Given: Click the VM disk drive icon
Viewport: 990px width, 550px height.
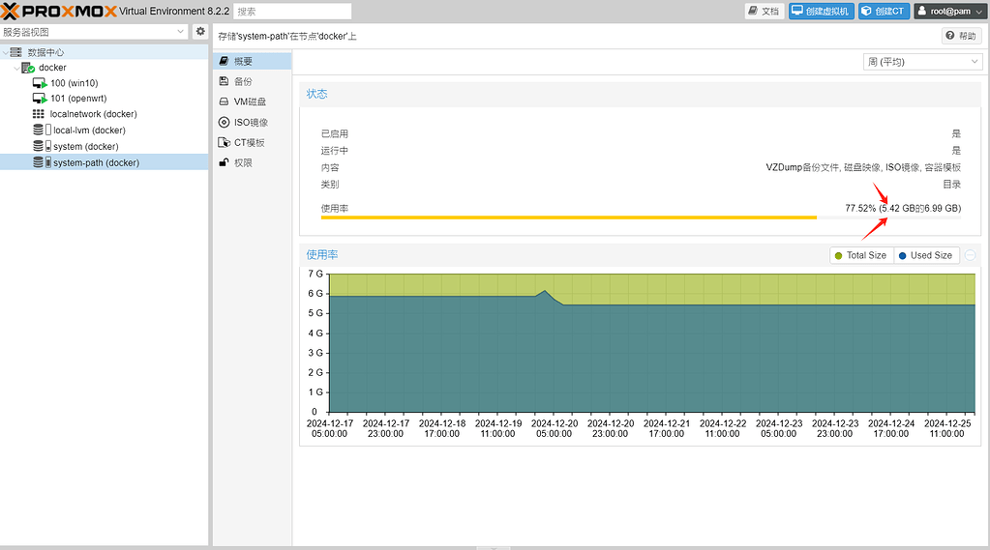Looking at the screenshot, I should [x=224, y=101].
